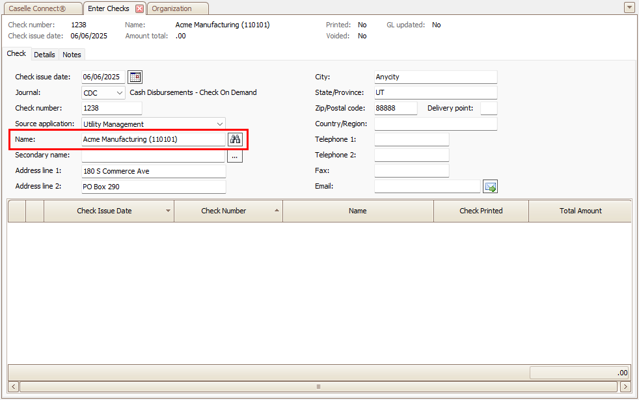
Task: Switch to the Notes tab
Action: [x=72, y=55]
